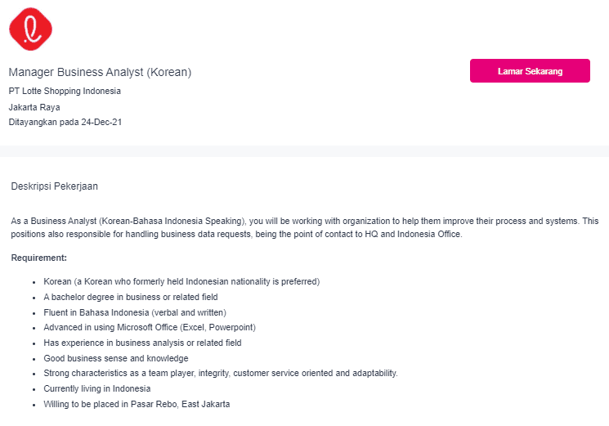Select the Manager Business Analyst (Korean) title
The height and width of the screenshot is (426, 609).
[x=100, y=72]
